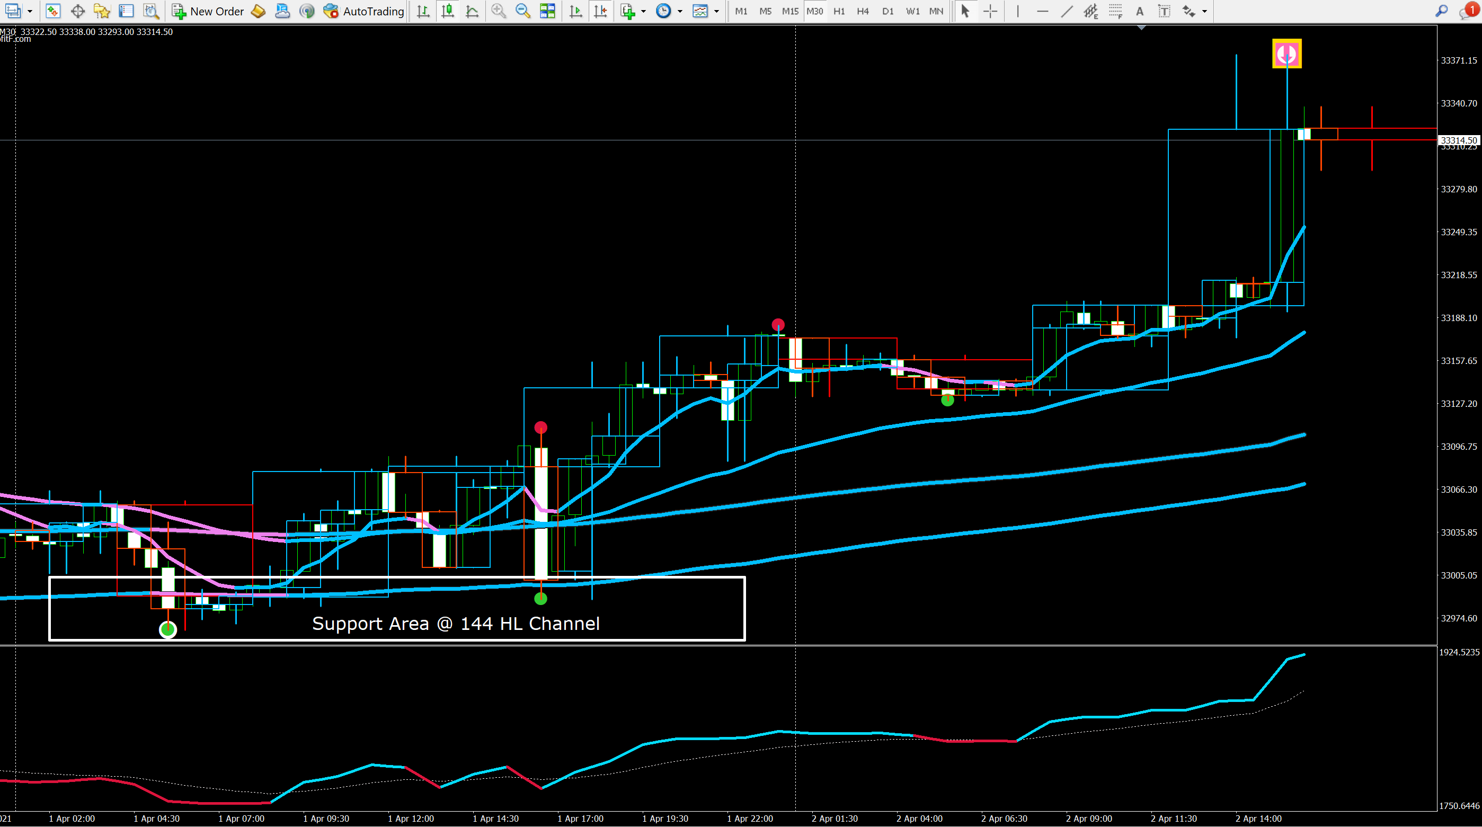Screen dimensions: 1482x827
Task: Open the Strategy Tester icon
Action: pos(150,11)
